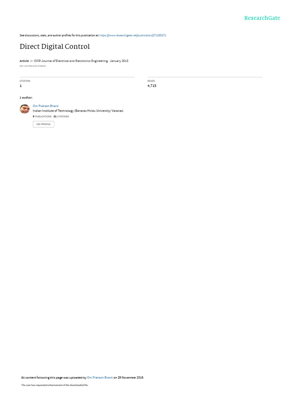
Task: Click the requested enhancement notice text
Action: pyautogui.click(x=55, y=385)
